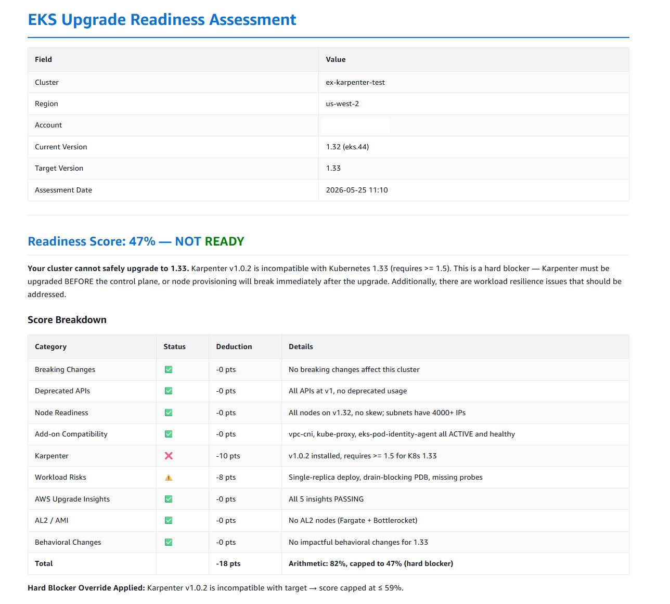
Task: Click the Target Version value '1.33'
Action: (x=333, y=168)
